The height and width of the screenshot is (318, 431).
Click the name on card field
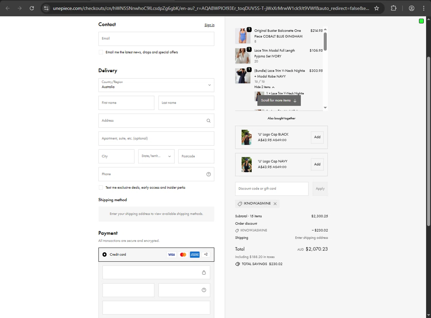point(156,308)
